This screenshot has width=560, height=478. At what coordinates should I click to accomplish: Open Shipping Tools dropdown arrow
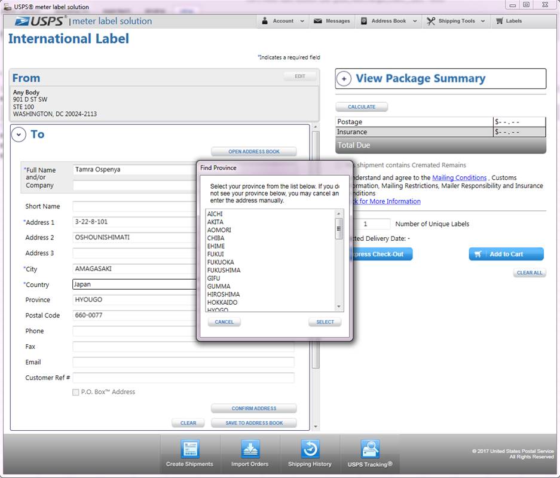tap(483, 21)
